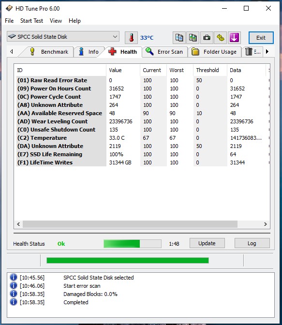282x325 pixels.
Task: Click the 'Damaged Blocks: 0.0%' log entry
Action: pos(90,294)
